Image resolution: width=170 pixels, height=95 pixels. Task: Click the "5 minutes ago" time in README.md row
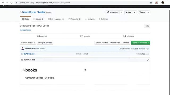(142, 54)
